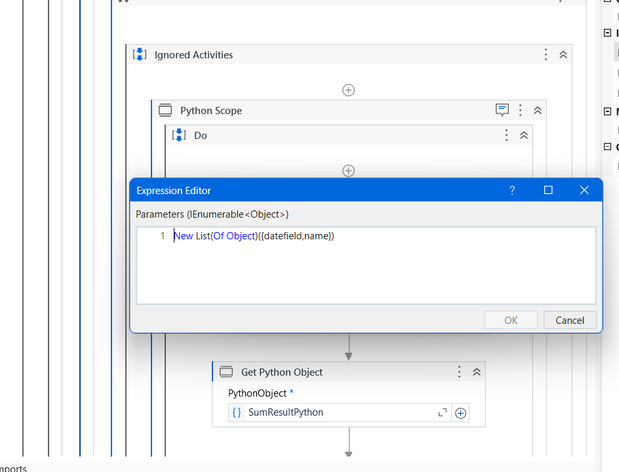This screenshot has width=619, height=472.
Task: Open the Expression Editor help question mark
Action: point(512,190)
